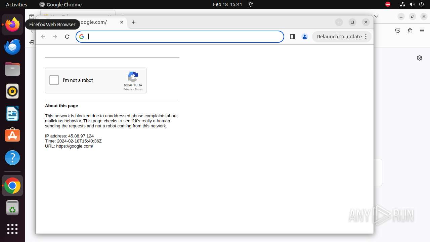
Task: Check the I'm not a robot checkbox
Action: coord(54,80)
